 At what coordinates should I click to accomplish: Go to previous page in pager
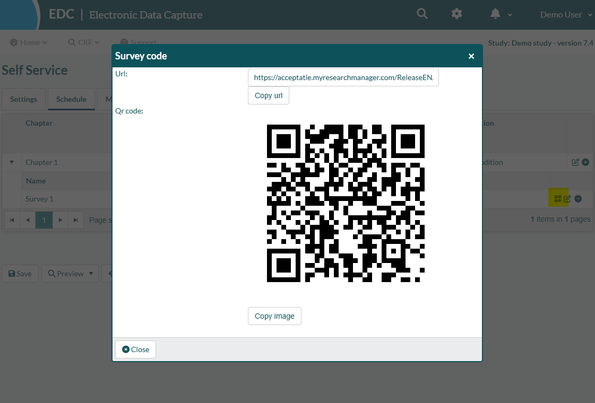tap(28, 220)
